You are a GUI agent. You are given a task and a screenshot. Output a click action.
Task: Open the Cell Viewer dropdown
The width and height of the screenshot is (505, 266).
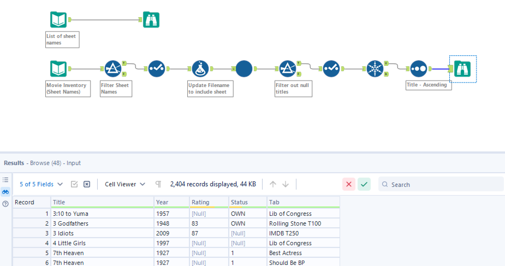click(x=124, y=184)
